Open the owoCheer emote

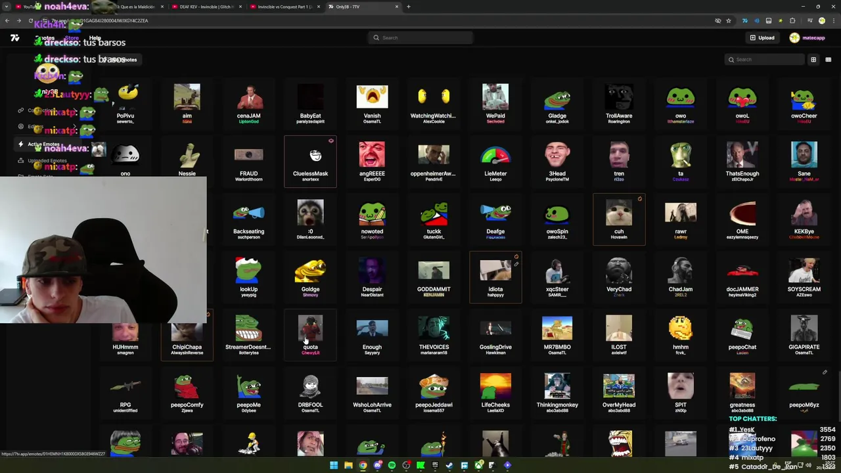pos(804,104)
